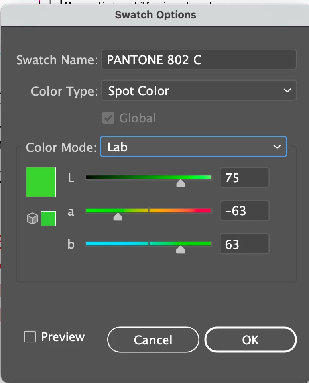The width and height of the screenshot is (309, 383).
Task: Click the b value field showing 63
Action: tap(244, 244)
